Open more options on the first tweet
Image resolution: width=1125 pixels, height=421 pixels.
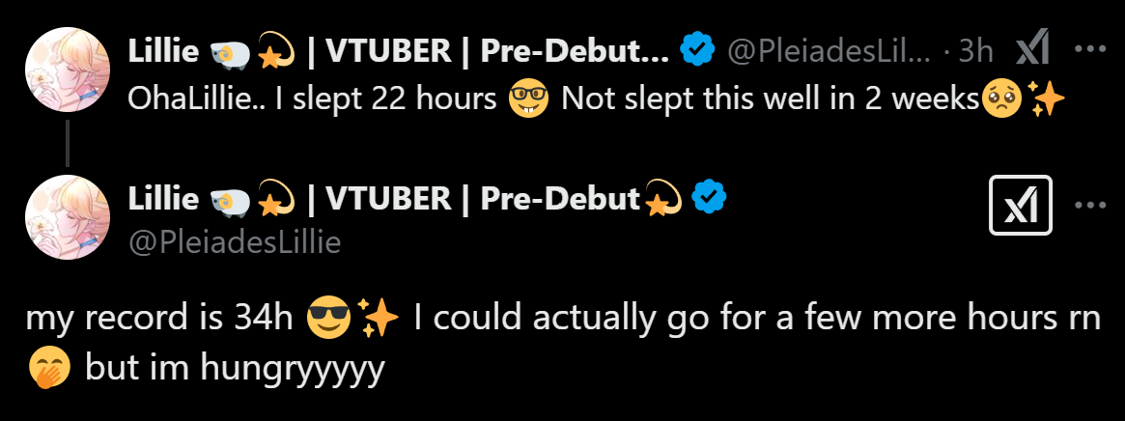(1090, 50)
